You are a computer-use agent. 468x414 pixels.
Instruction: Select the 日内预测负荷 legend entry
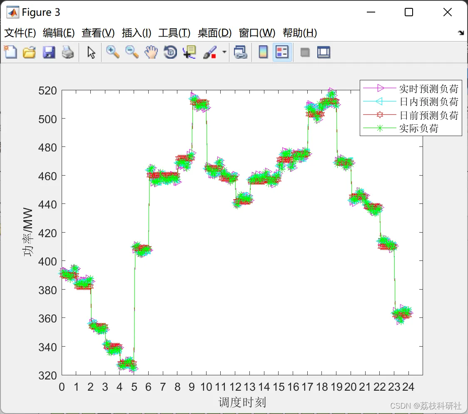click(x=428, y=102)
